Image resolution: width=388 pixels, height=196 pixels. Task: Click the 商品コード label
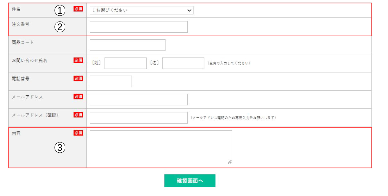pyautogui.click(x=23, y=42)
